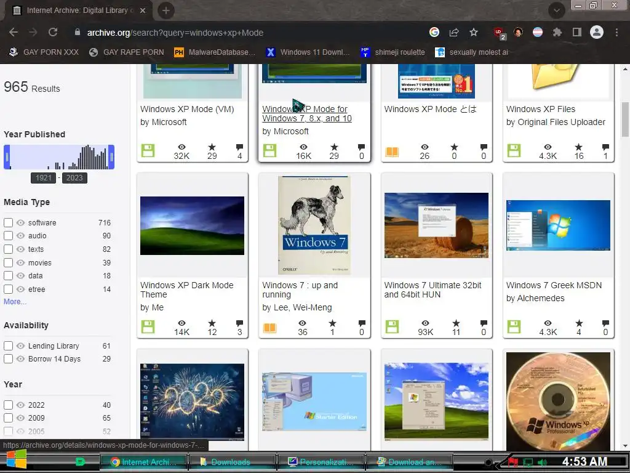Image resolution: width=630 pixels, height=473 pixels.
Task: Click the eye icon beside software
Action: pyautogui.click(x=20, y=222)
